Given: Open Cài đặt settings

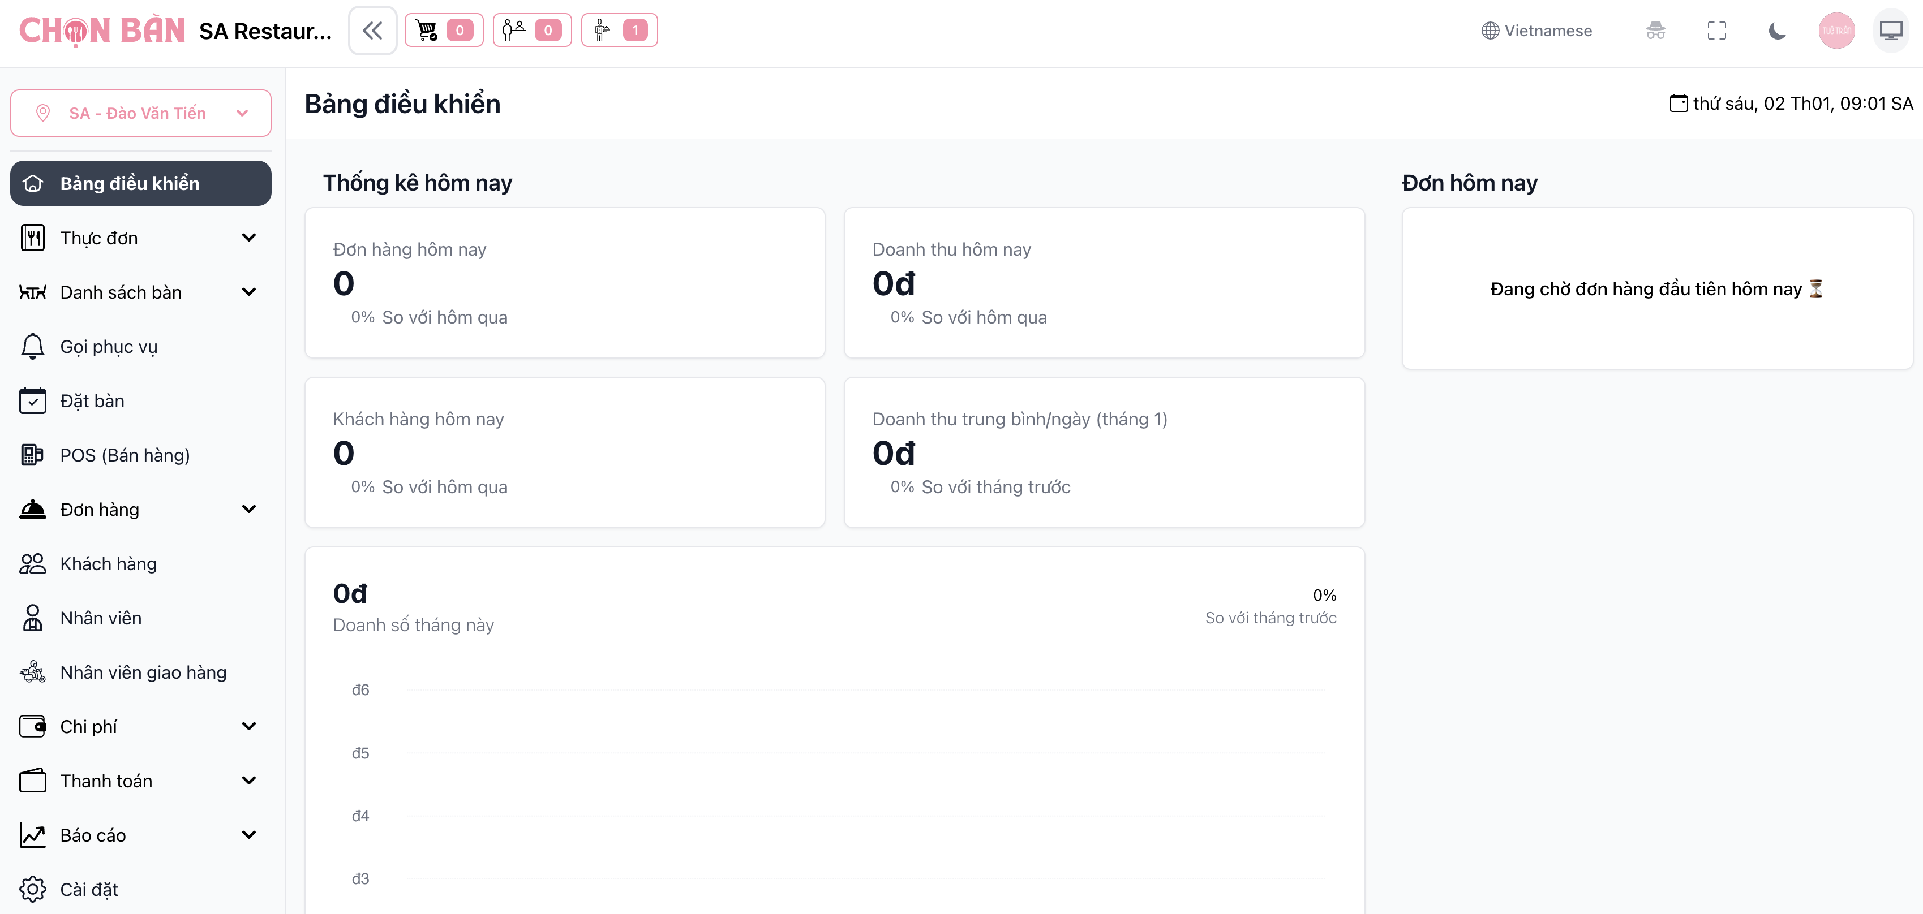Looking at the screenshot, I should point(89,889).
